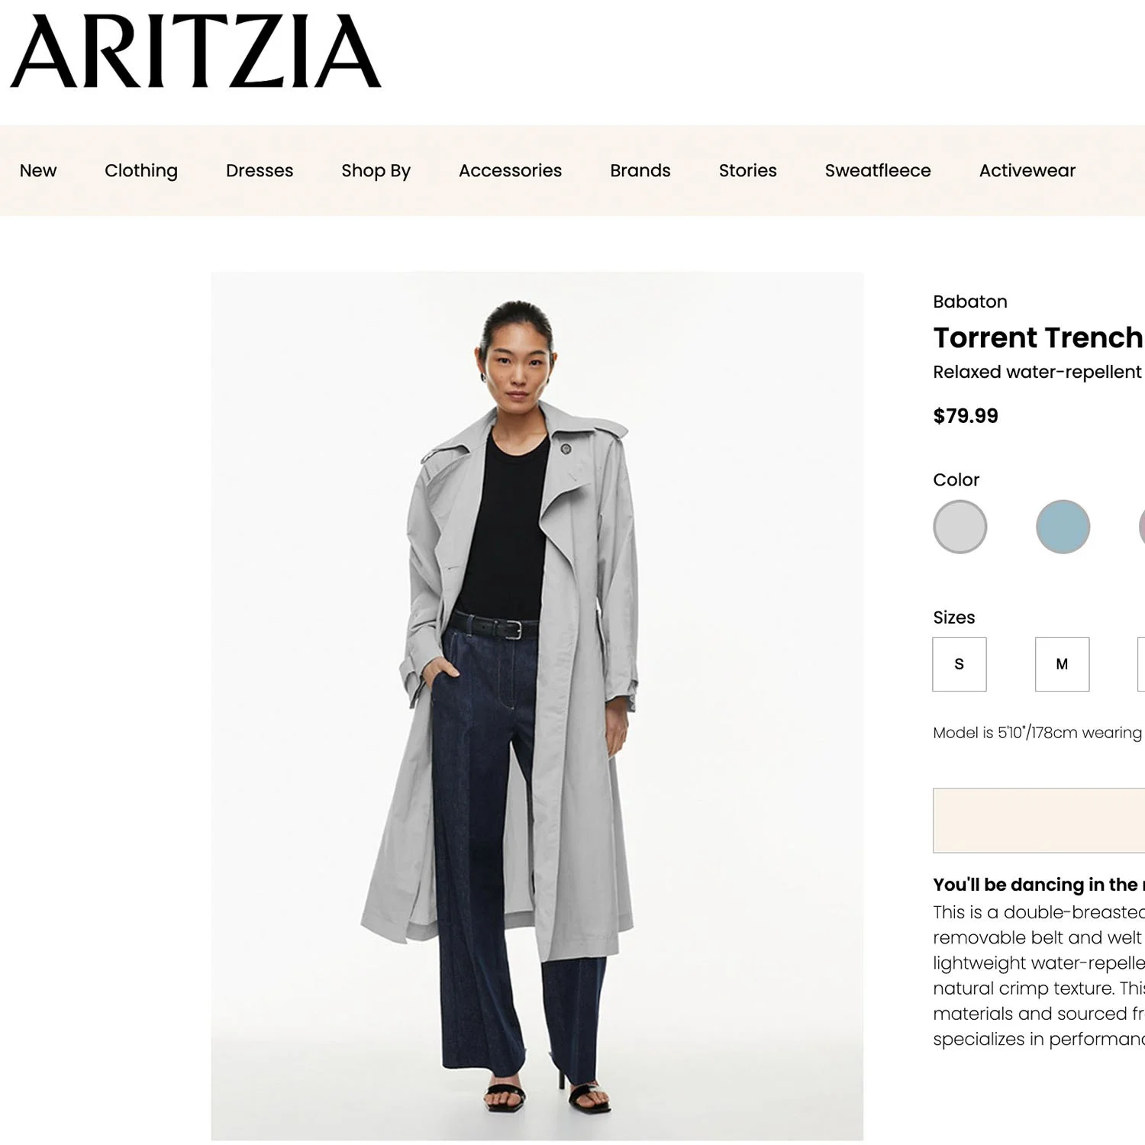The height and width of the screenshot is (1145, 1145).
Task: Open the Brands menu
Action: 640,170
